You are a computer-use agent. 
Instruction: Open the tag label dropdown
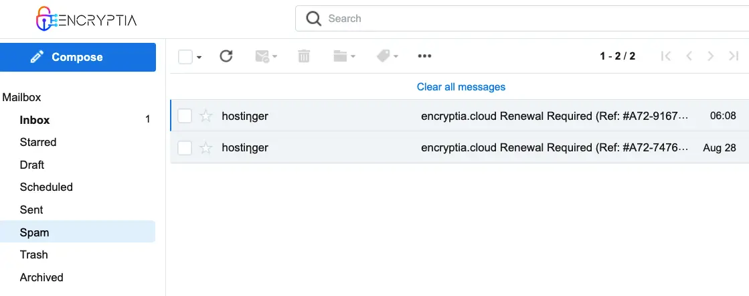(x=387, y=56)
